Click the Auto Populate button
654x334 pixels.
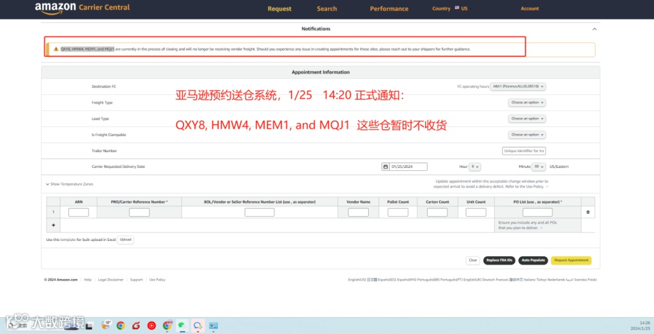[x=533, y=260]
